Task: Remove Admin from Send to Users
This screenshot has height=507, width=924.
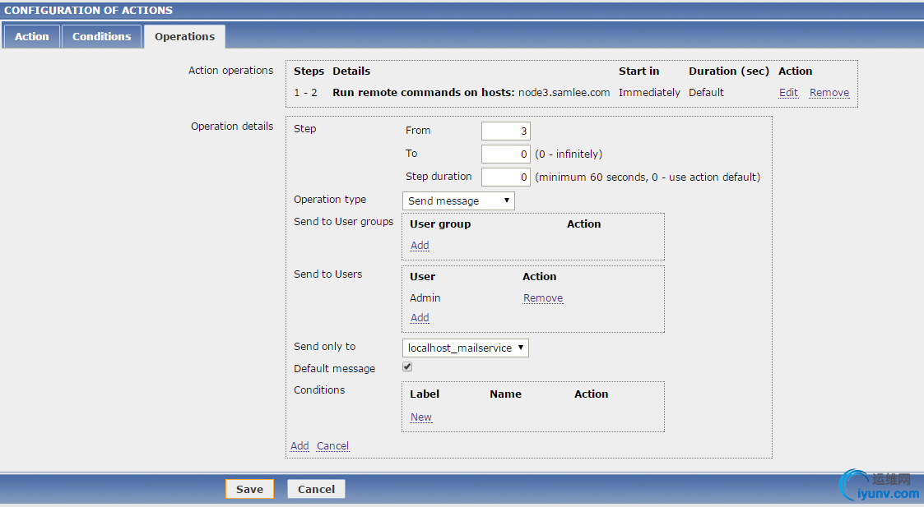Action: [543, 298]
